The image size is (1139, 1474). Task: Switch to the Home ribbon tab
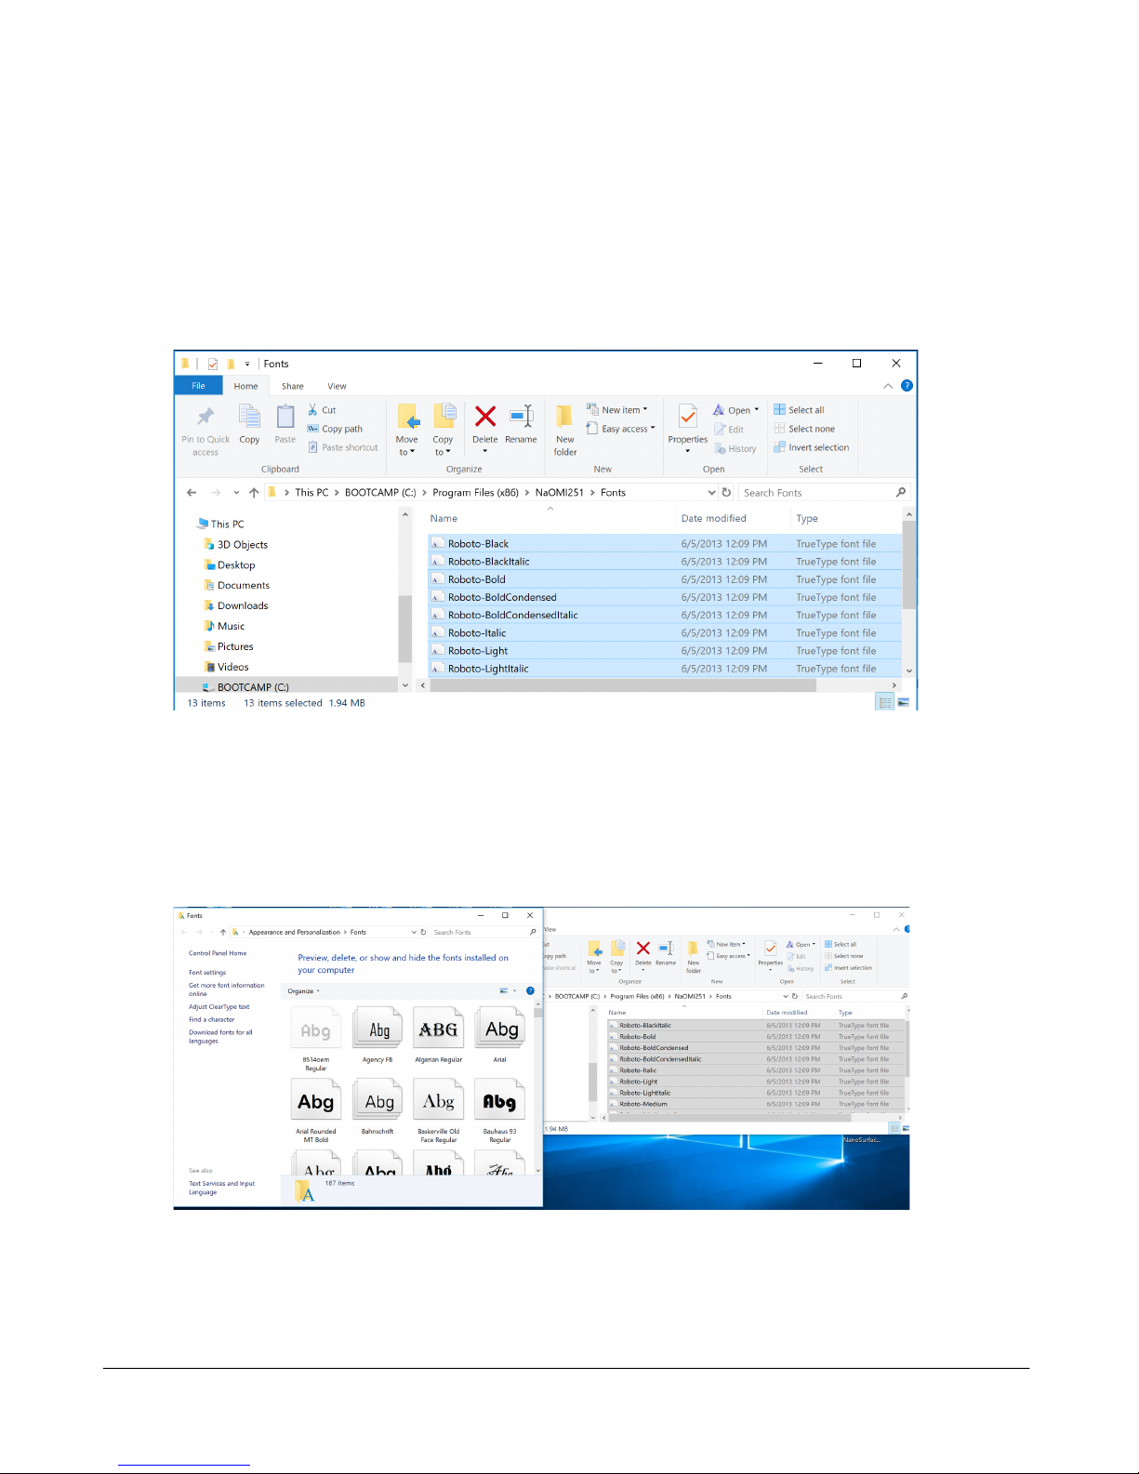tap(245, 386)
